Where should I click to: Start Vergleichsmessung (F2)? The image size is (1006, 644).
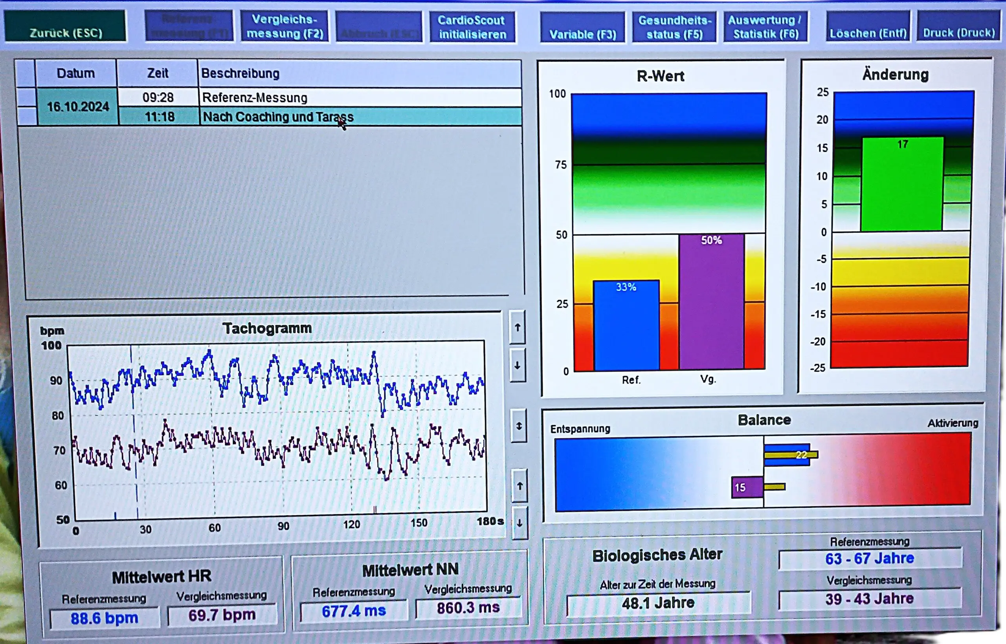[285, 27]
